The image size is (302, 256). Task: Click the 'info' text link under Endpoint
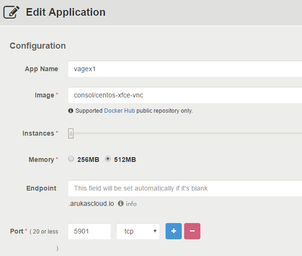(131, 203)
